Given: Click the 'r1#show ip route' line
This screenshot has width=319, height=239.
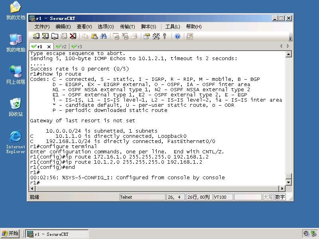Looking at the screenshot, I should coord(56,74).
